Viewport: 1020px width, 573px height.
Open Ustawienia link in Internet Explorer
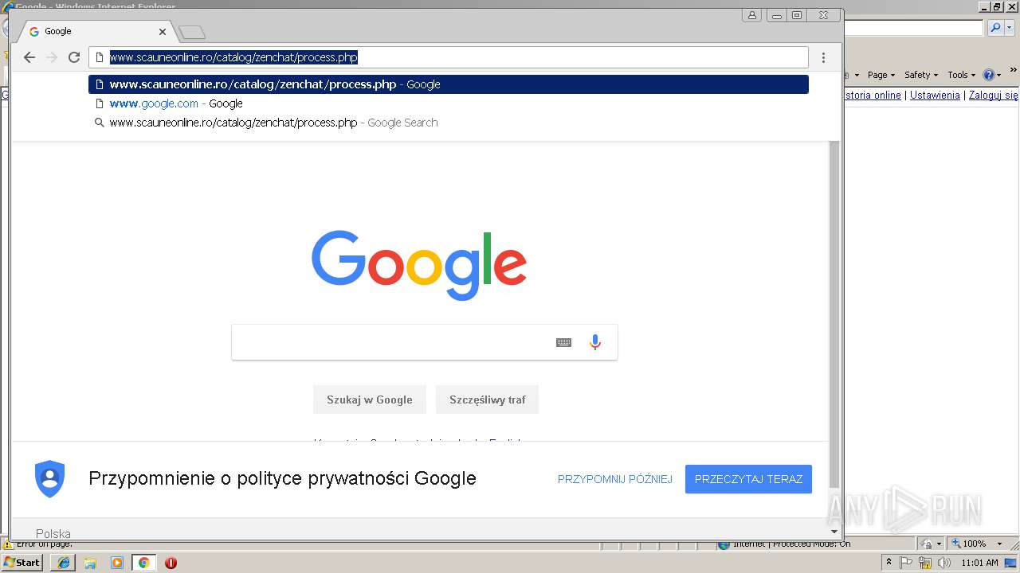point(935,95)
